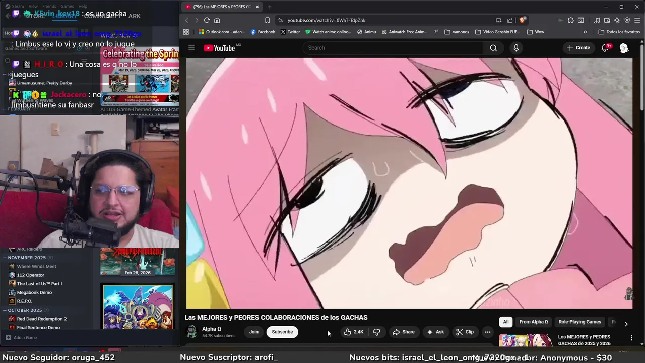Open the browser main menu icon
Viewport: 645px width, 363px height.
click(x=638, y=20)
